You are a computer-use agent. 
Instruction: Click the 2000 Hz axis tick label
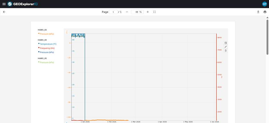coord(219,112)
